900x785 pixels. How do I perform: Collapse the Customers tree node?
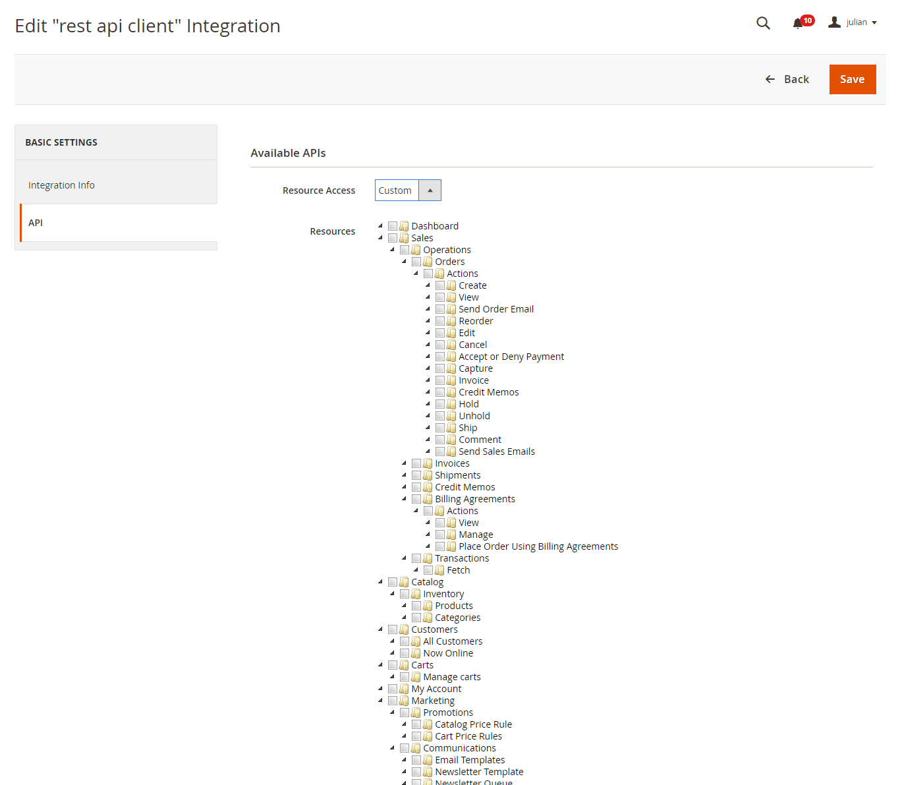[380, 629]
